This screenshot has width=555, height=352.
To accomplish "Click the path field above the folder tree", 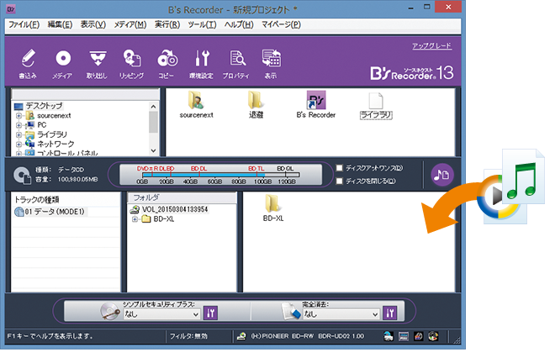I will pyautogui.click(x=85, y=94).
